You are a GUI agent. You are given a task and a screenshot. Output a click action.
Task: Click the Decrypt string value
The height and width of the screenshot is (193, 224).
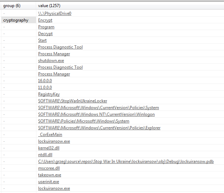click(45, 34)
